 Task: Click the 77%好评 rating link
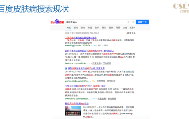[x=107, y=63]
